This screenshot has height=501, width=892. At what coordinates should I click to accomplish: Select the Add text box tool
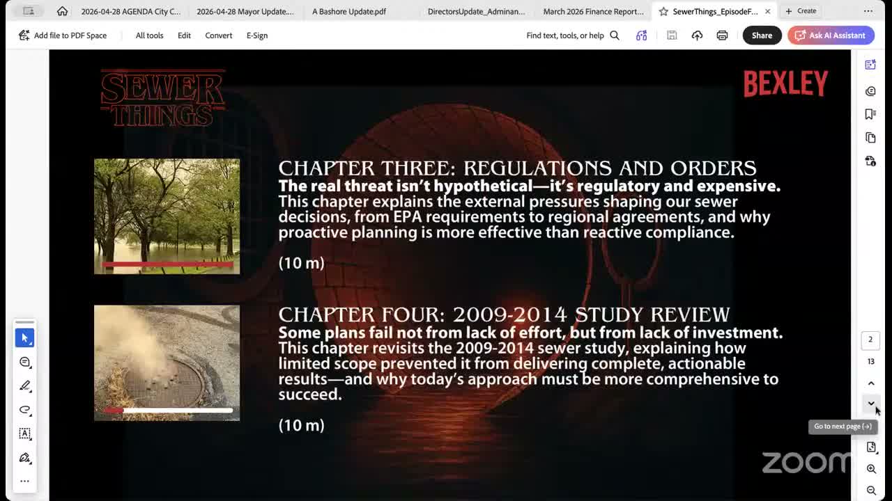click(25, 434)
